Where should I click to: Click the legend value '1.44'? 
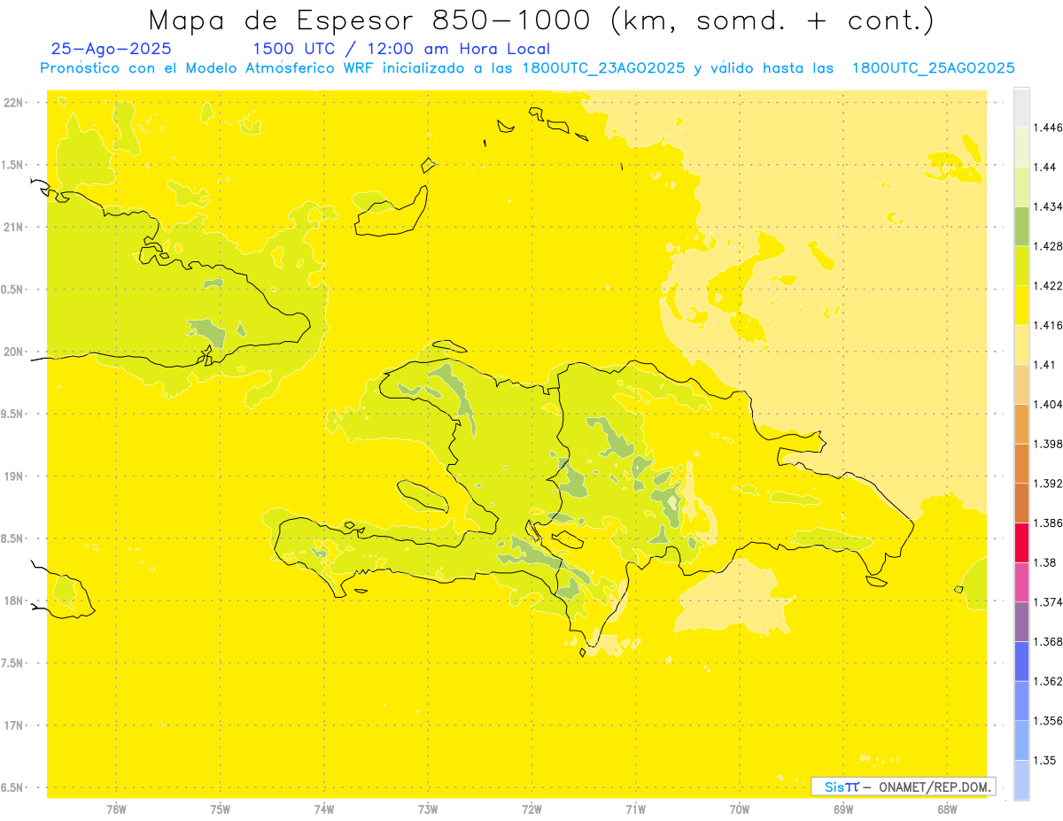(1044, 167)
